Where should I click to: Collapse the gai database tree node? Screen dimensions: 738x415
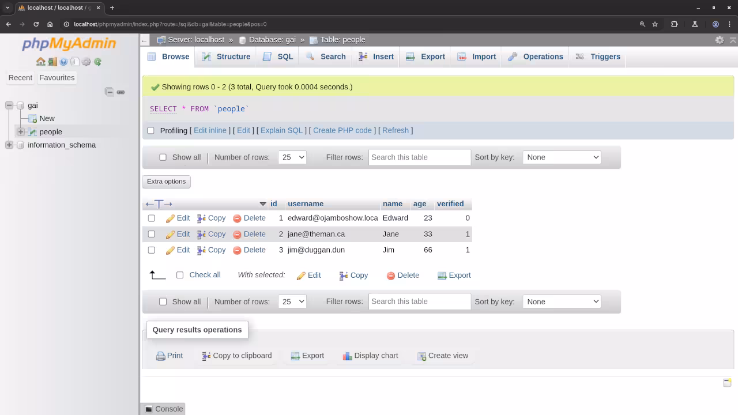(9, 105)
